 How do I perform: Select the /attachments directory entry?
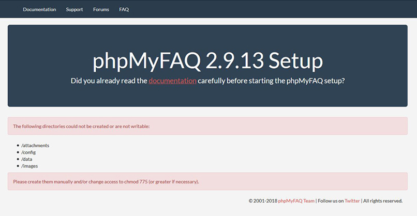click(35, 145)
